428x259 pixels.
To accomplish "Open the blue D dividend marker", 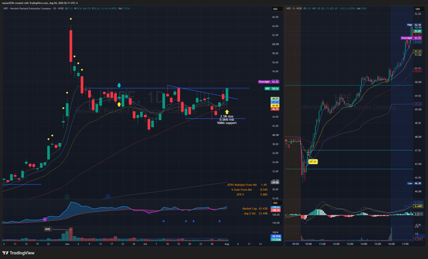I will (x=108, y=196).
